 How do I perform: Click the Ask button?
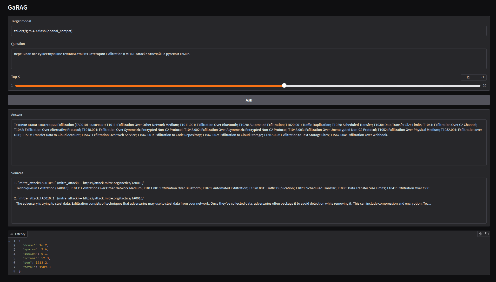coord(249,100)
